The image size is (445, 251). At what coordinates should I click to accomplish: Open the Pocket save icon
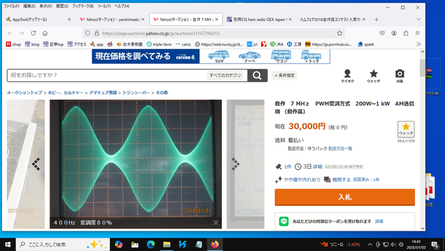(x=383, y=33)
